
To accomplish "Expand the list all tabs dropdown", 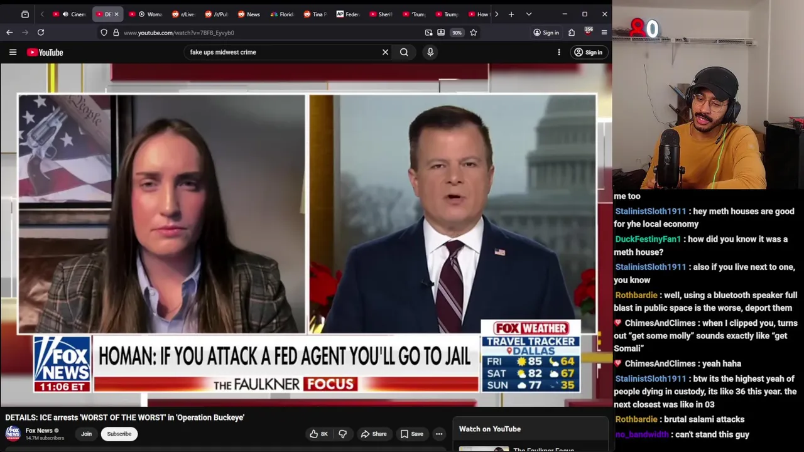I will coord(529,14).
